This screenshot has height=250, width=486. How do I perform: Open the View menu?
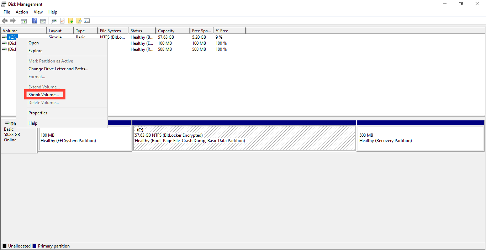pos(38,12)
